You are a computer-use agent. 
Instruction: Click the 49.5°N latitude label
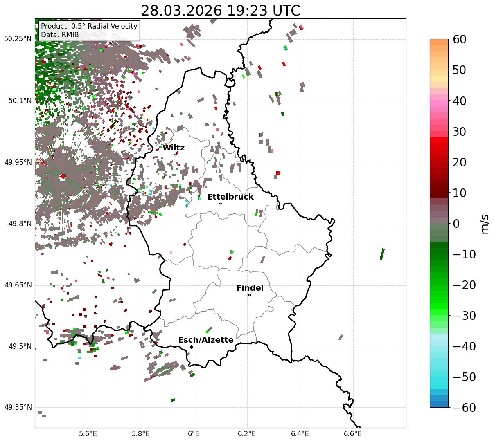pos(20,346)
